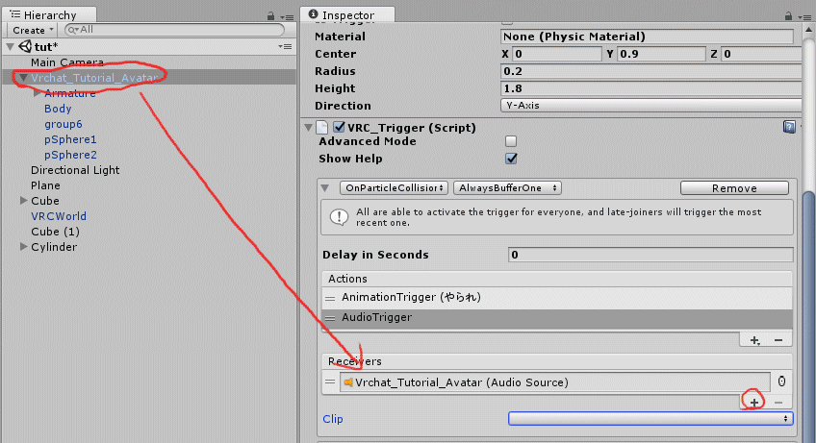This screenshot has width=816, height=443.
Task: Click the Inspector scrollbar up arrow
Action: [808, 30]
